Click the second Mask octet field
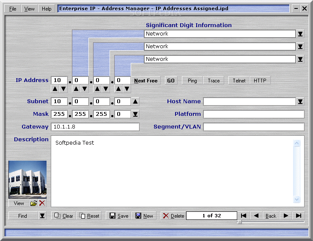Viewport: 313px width, 241px height. click(x=80, y=114)
